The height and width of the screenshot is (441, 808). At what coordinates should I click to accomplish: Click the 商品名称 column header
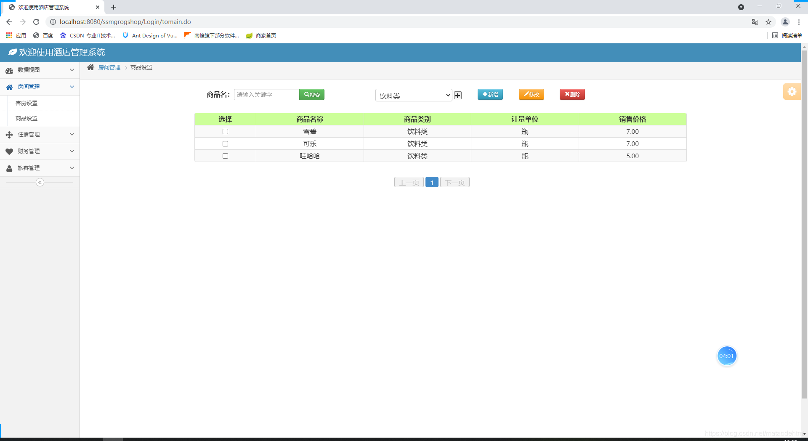pos(310,119)
